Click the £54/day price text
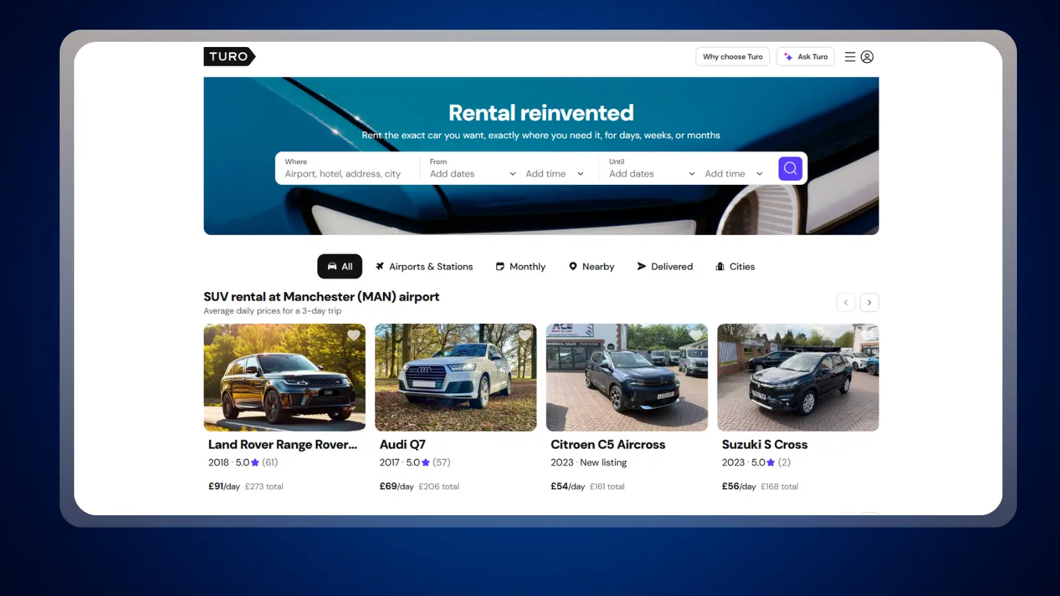The height and width of the screenshot is (596, 1060). click(568, 486)
